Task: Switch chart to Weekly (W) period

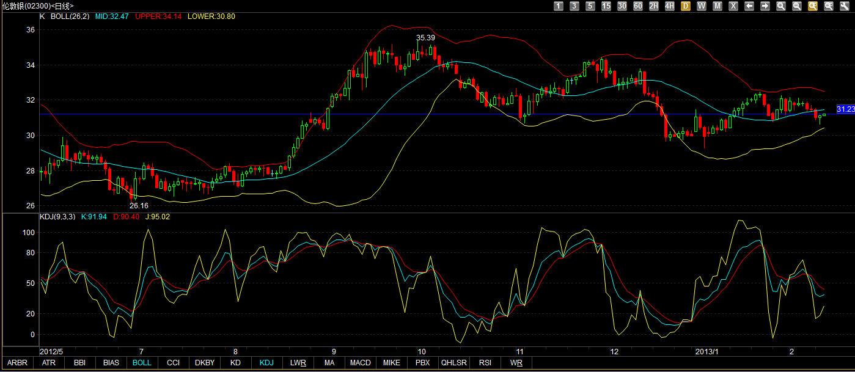Action: point(702,5)
